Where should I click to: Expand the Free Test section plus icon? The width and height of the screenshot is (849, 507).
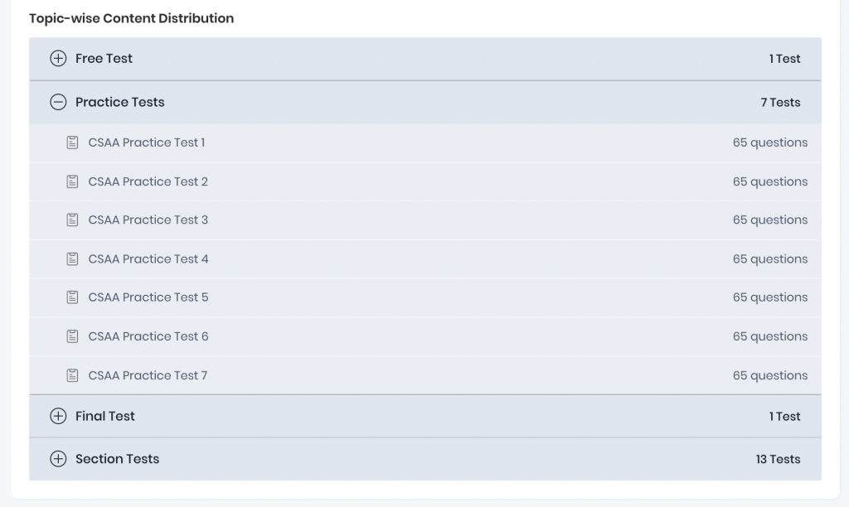(58, 59)
